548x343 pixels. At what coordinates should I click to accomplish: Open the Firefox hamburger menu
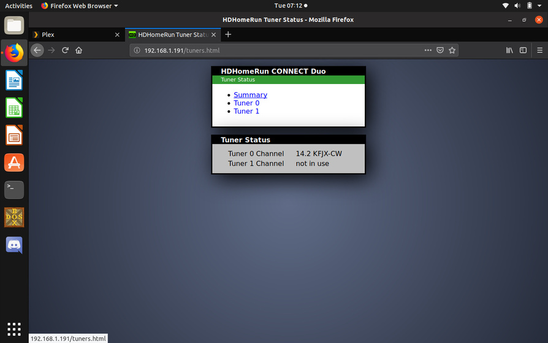click(x=539, y=50)
